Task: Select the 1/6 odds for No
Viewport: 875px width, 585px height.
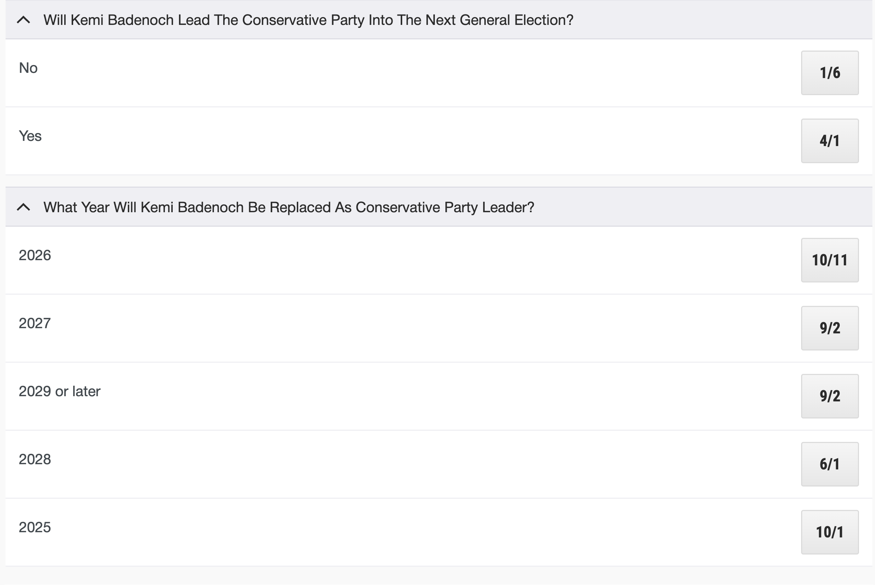Action: [x=830, y=73]
